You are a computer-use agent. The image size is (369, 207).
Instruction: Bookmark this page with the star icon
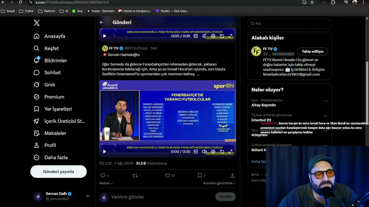point(312,2)
